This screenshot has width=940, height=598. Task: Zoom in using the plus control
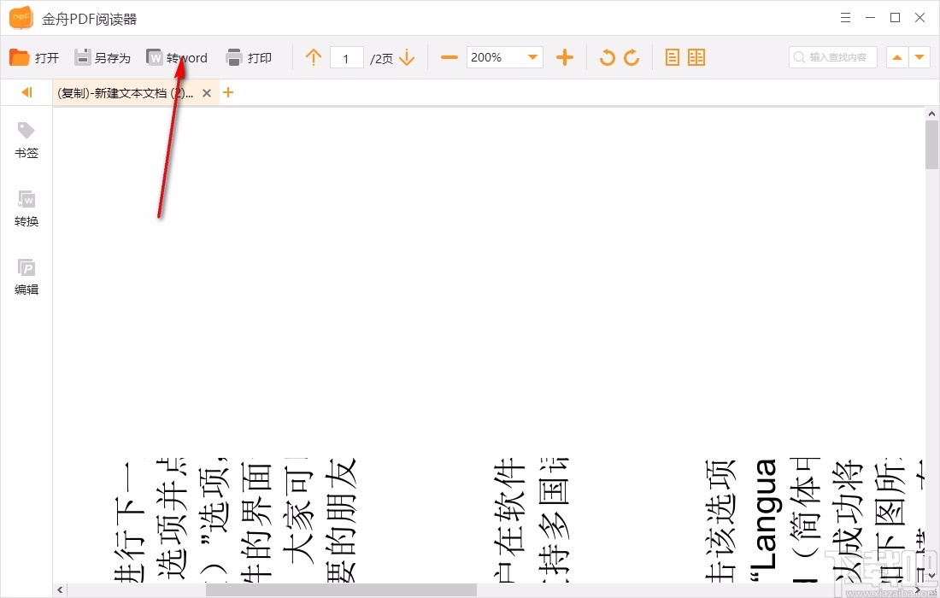pyautogui.click(x=564, y=57)
